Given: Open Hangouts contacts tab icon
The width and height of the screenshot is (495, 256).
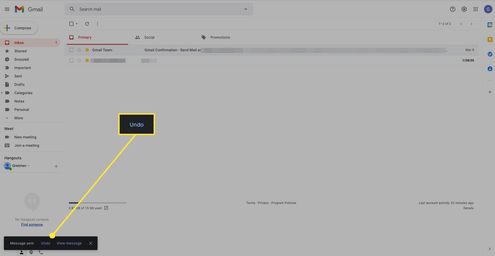Looking at the screenshot, I should click(22, 252).
